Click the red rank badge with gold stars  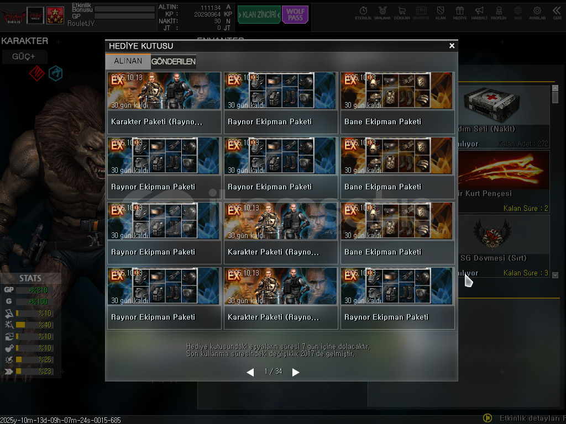pyautogui.click(x=55, y=15)
